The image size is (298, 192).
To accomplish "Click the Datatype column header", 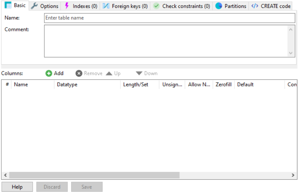I will point(87,84).
